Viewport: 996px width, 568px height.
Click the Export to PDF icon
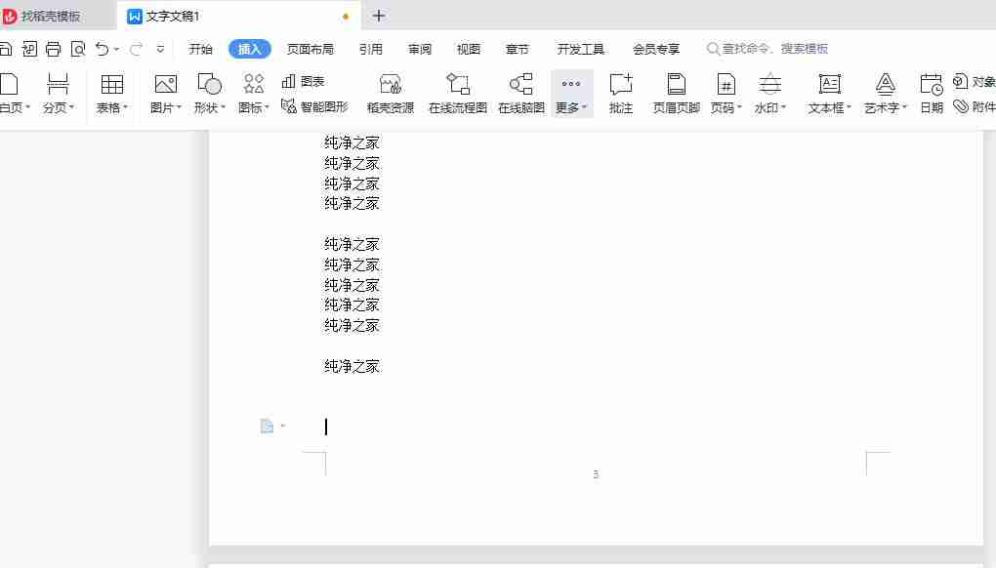(x=29, y=49)
